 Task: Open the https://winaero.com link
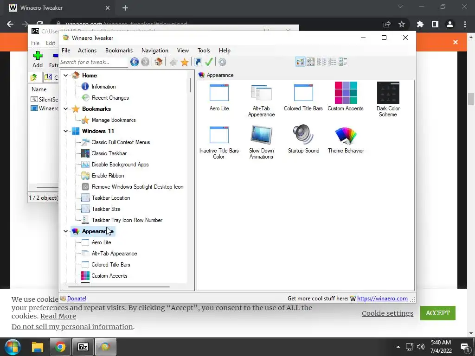click(382, 299)
